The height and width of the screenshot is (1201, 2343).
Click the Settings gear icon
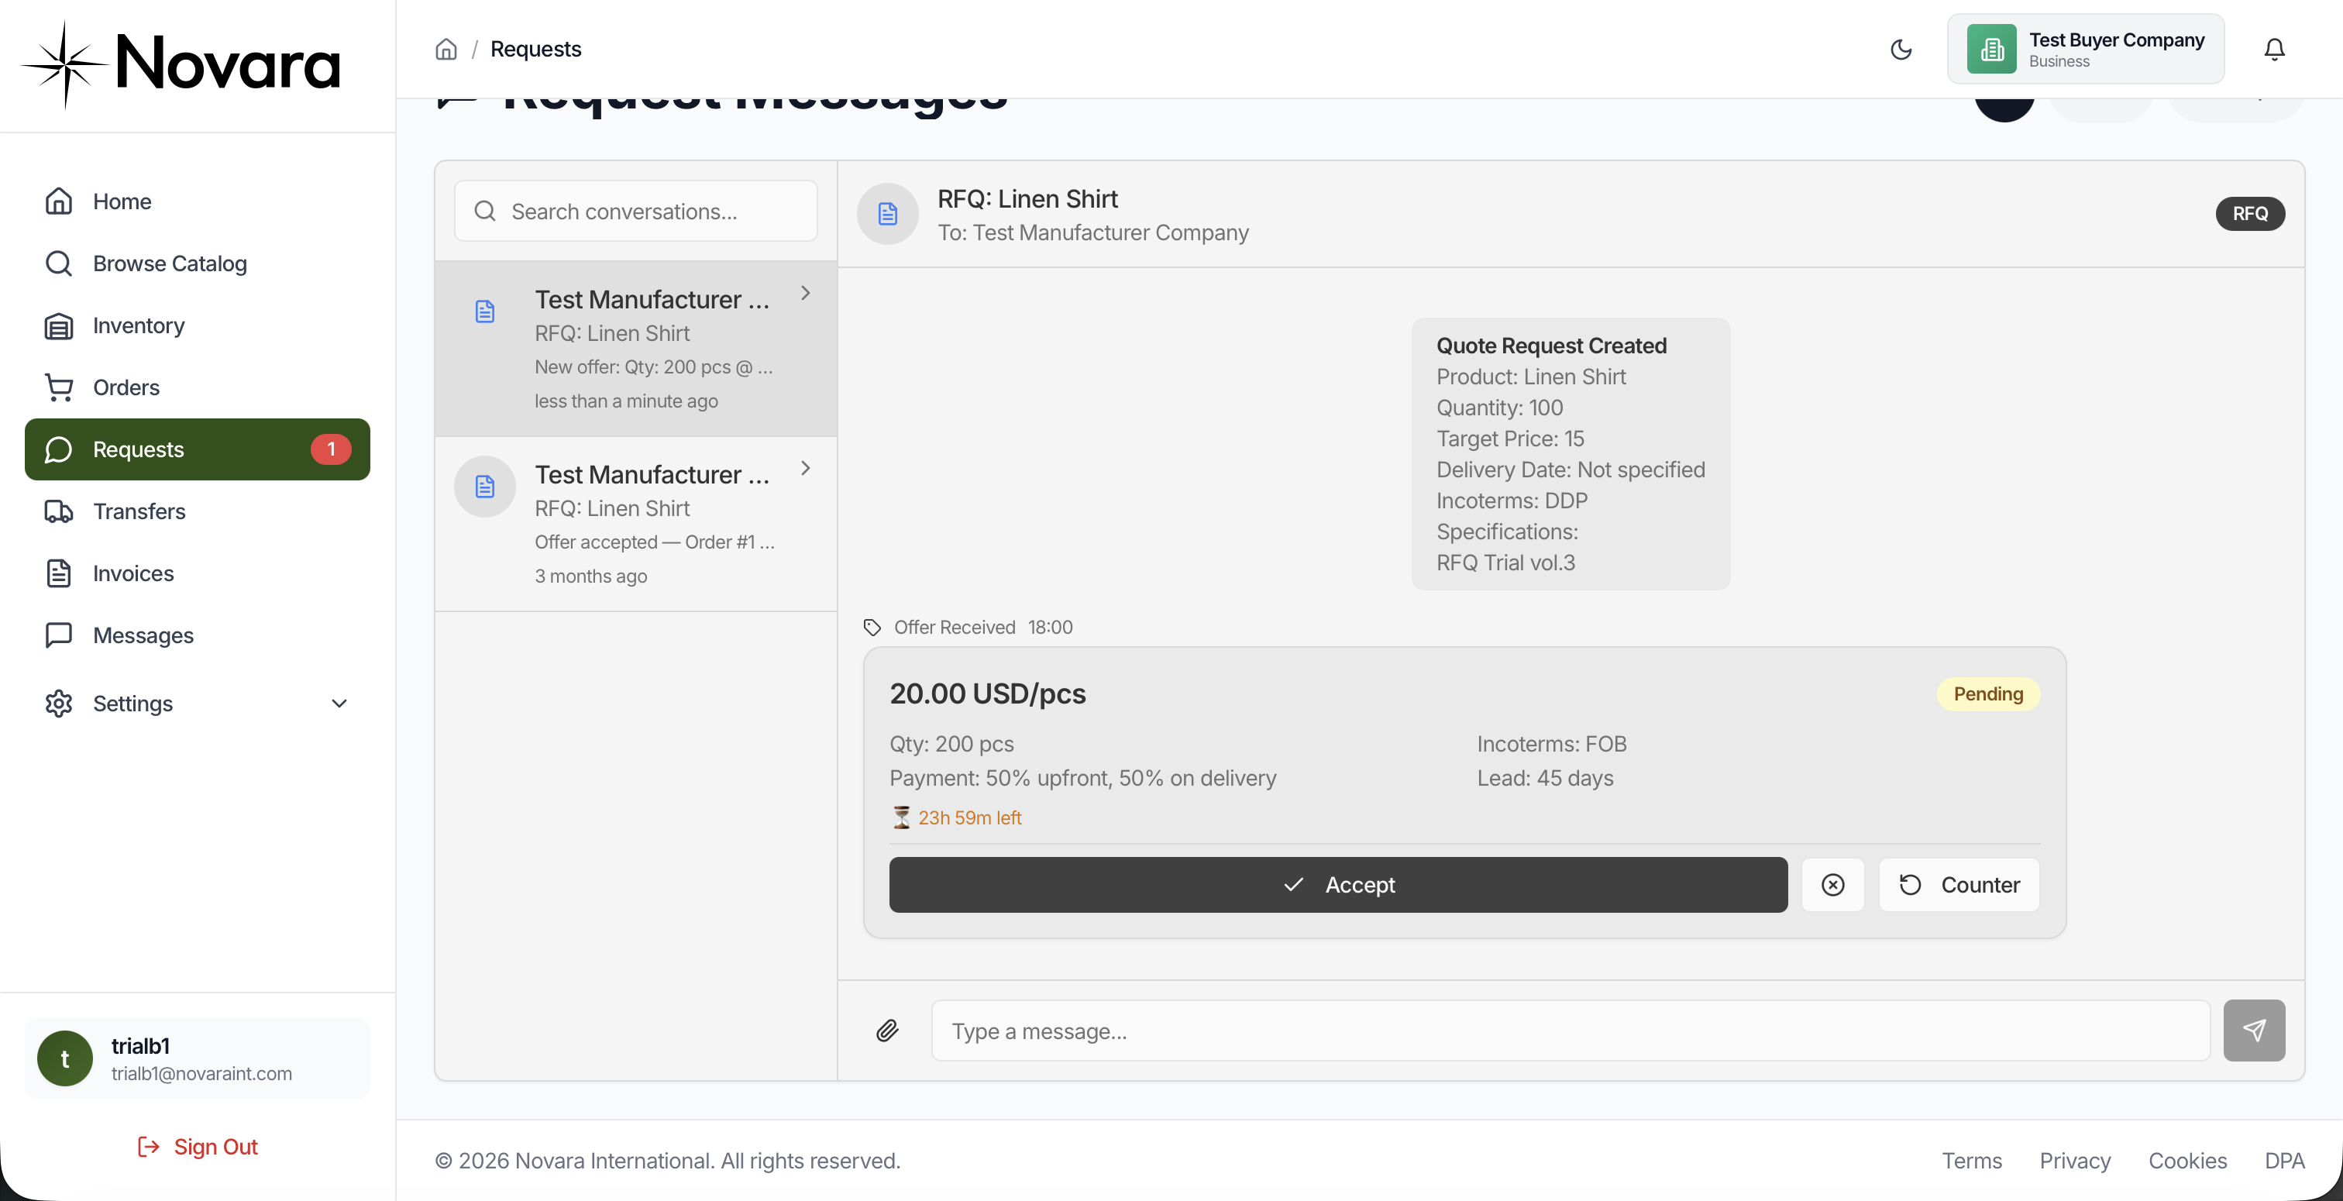pos(59,704)
